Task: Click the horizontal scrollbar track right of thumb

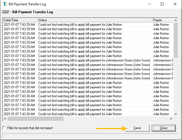Action: pos(116,119)
